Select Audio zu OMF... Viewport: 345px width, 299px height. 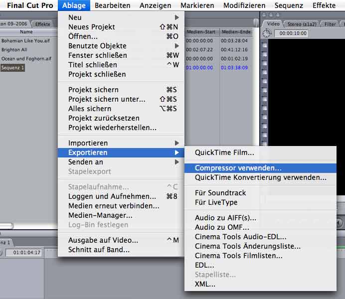coord(261,227)
